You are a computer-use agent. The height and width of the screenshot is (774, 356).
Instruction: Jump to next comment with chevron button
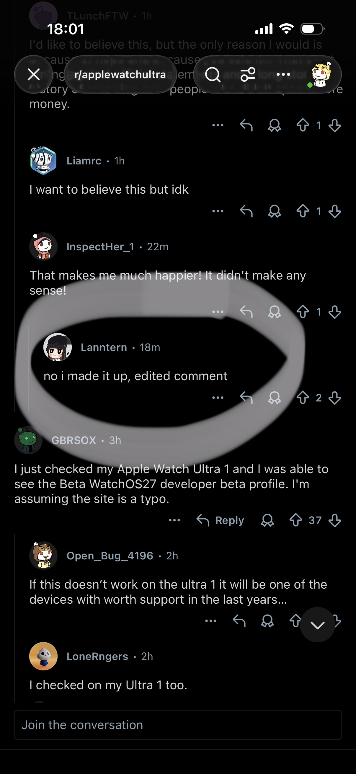(318, 625)
